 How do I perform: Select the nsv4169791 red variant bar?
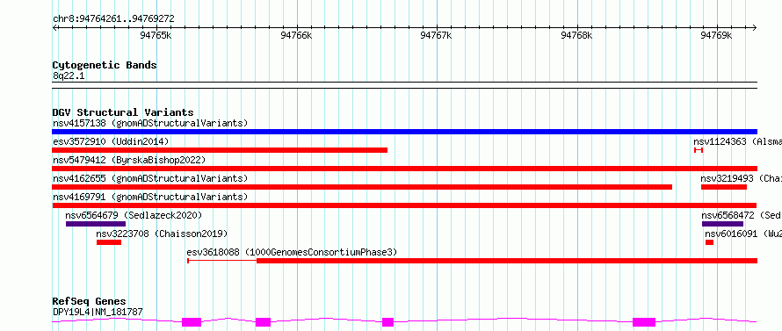pyautogui.click(x=404, y=205)
